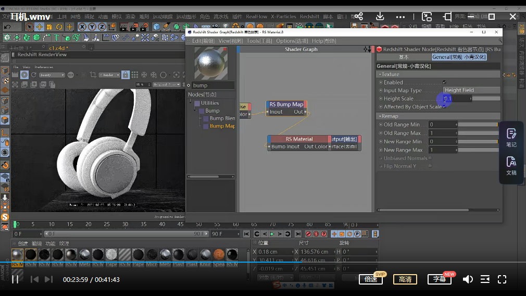Screen dimensions: 526x296
Task: Toggle the RenderView lock icon
Action: click(125, 75)
